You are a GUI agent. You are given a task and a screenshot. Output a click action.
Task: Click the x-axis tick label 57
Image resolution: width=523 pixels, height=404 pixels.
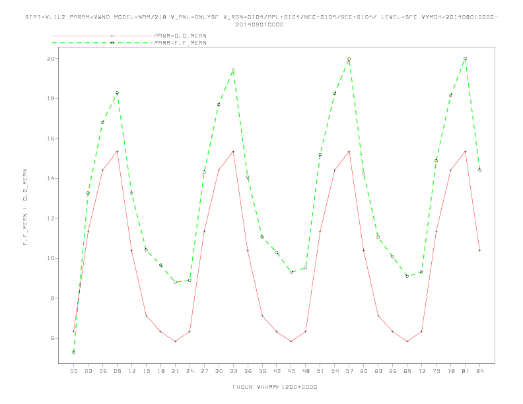pos(349,371)
